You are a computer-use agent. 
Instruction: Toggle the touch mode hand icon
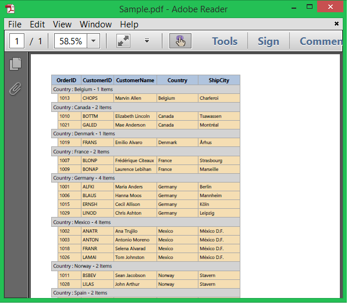point(180,41)
